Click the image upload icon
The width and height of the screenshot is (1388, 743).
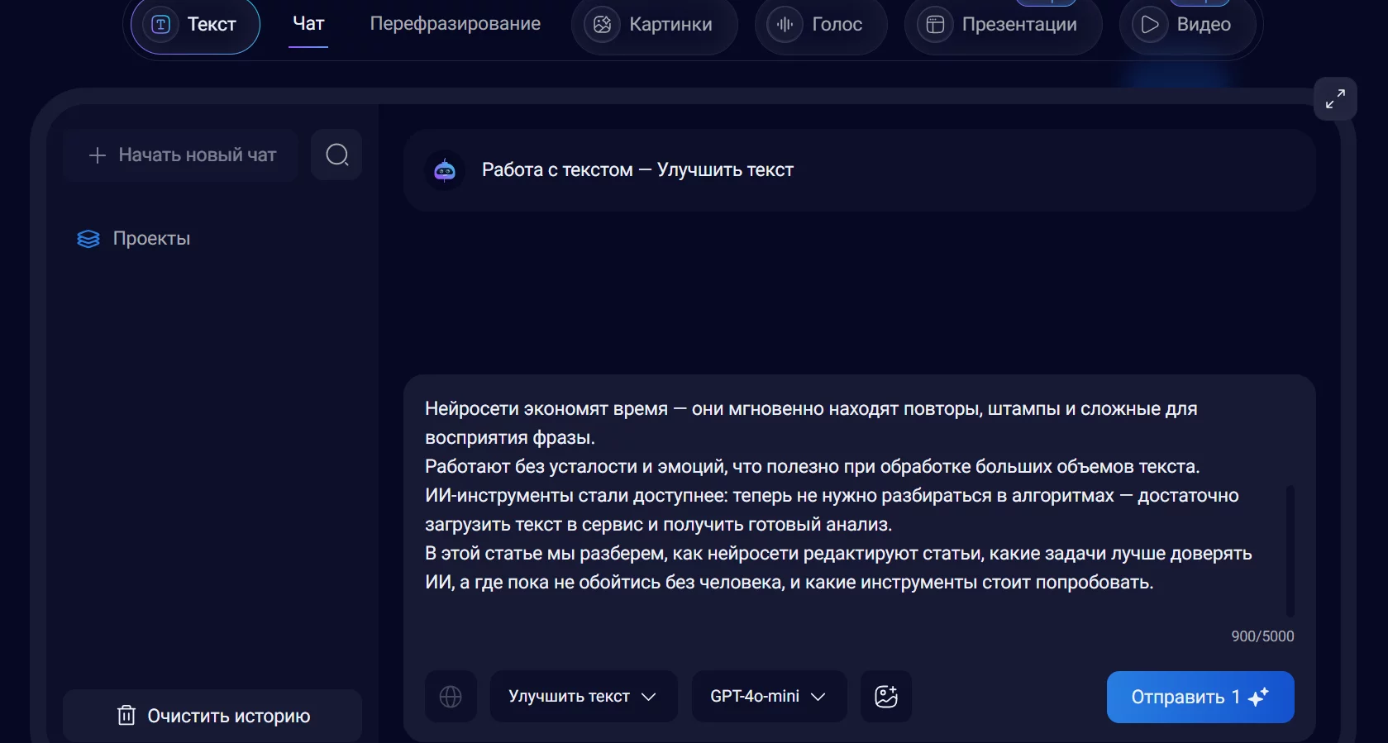[x=885, y=697]
